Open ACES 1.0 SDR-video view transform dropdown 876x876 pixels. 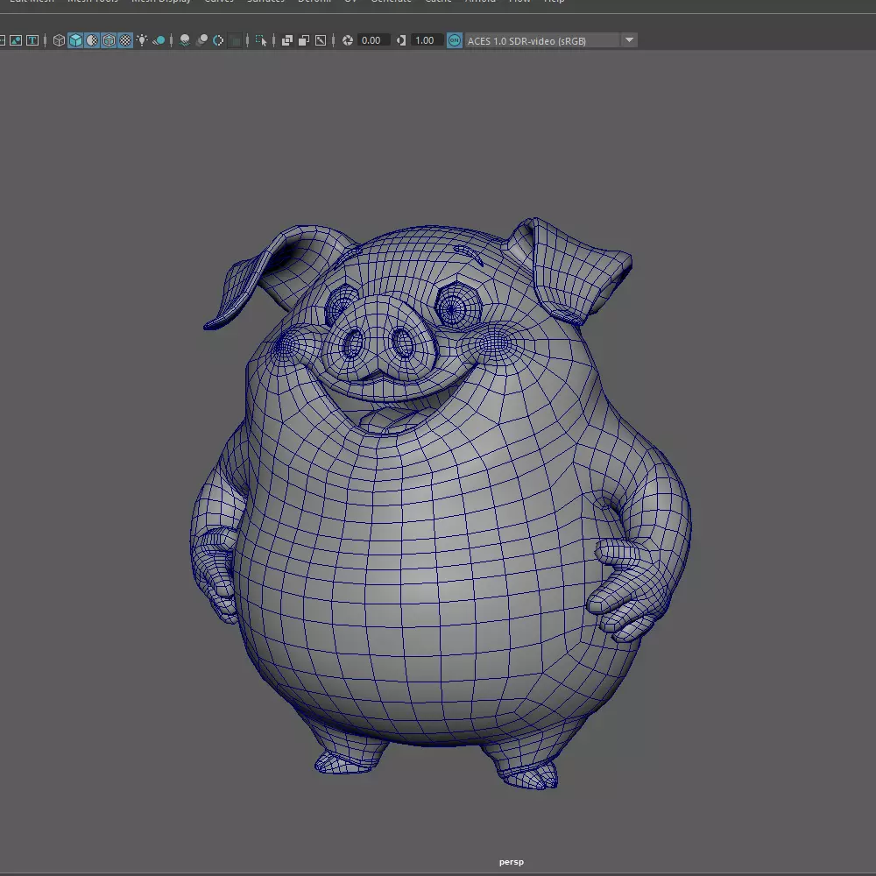point(551,40)
